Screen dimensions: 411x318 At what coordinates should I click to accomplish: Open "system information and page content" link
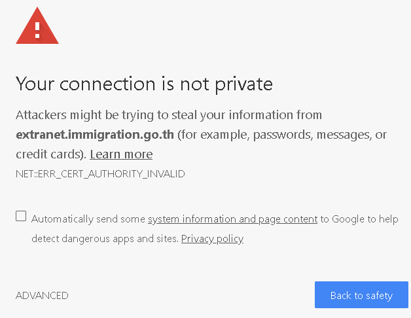tap(232, 219)
